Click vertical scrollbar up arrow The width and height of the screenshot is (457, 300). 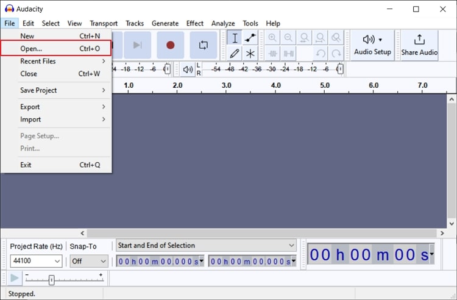pyautogui.click(x=452, y=99)
